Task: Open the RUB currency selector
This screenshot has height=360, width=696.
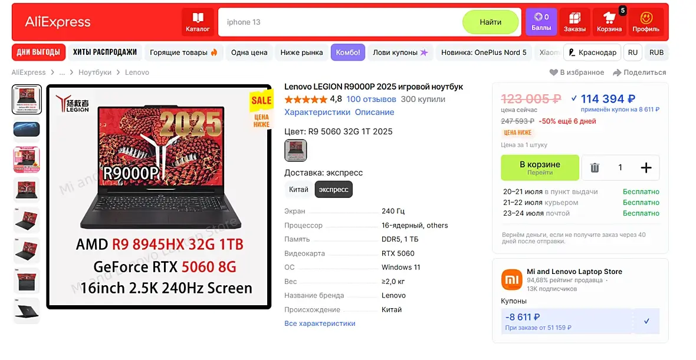Action: pos(656,52)
